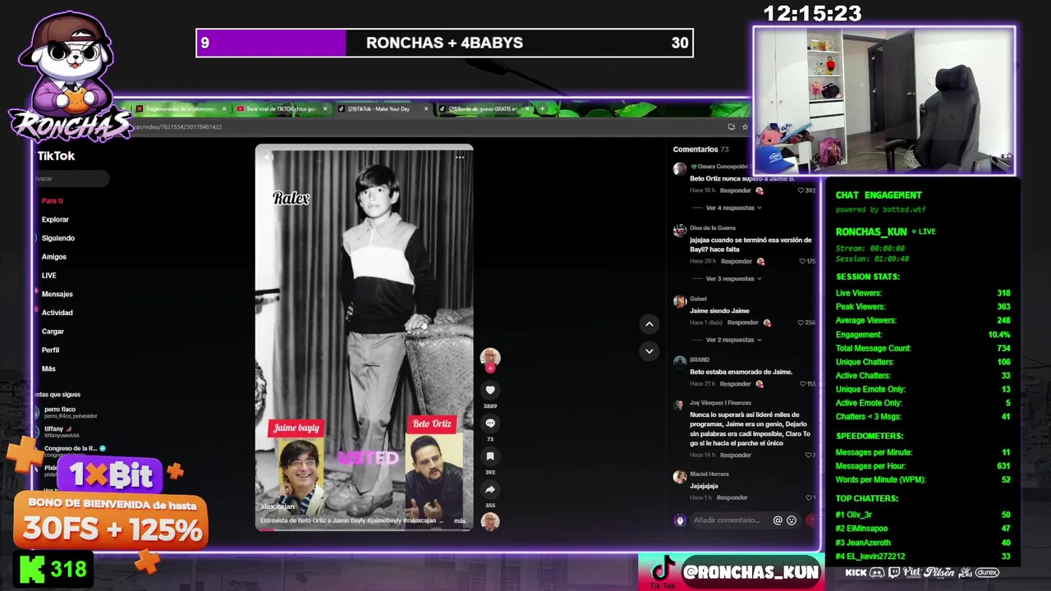The image size is (1051, 591).
Task: Select 'TikTok - Make Your Day' tab
Action: tap(383, 108)
